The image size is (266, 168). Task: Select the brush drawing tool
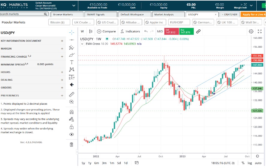(x=72, y=55)
